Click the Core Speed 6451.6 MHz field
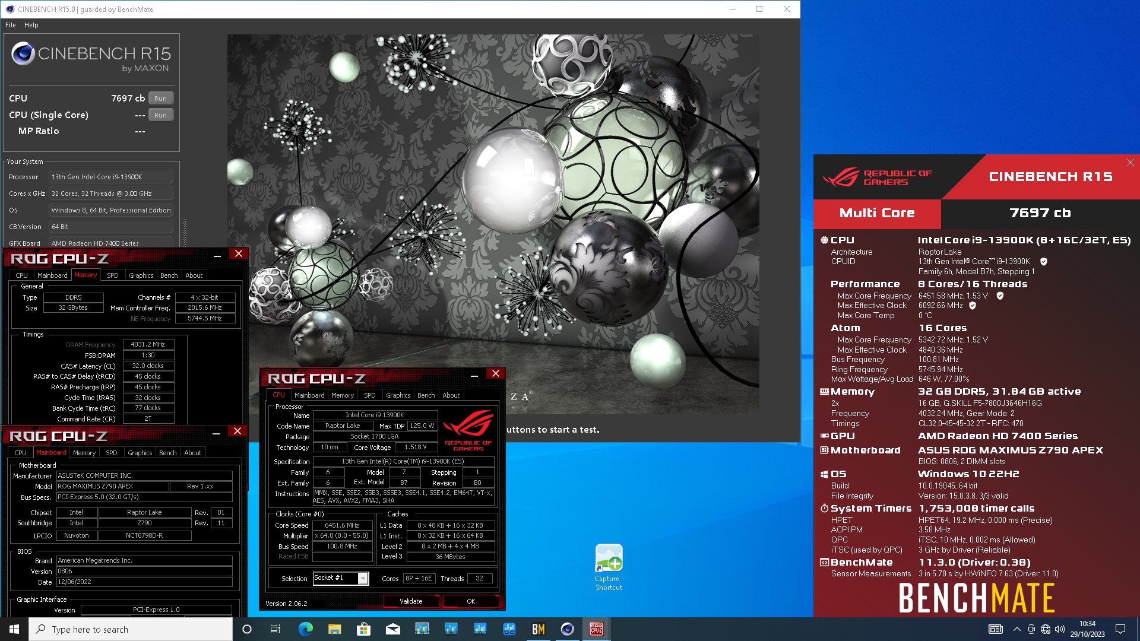The width and height of the screenshot is (1140, 641). click(x=342, y=525)
